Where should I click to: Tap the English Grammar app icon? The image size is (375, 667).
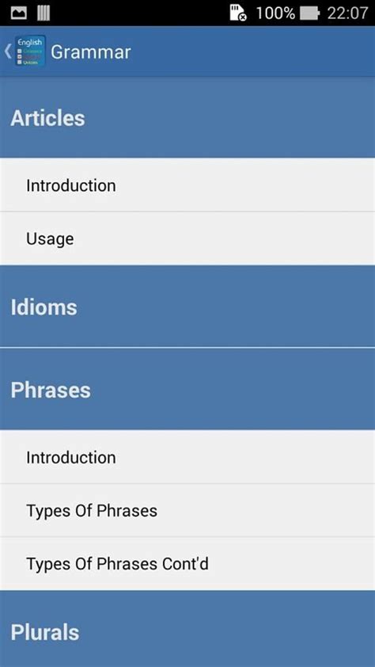tap(30, 51)
